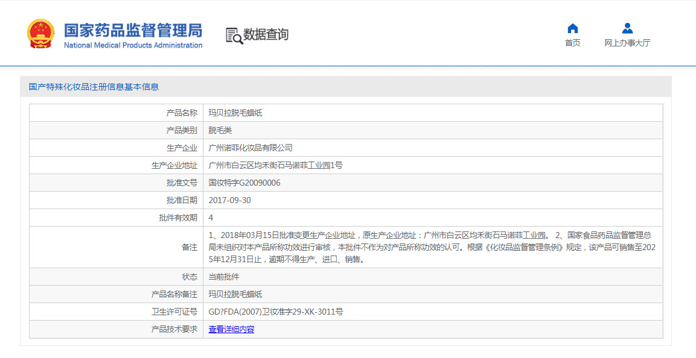Click the 备注 label cell

coord(117,247)
